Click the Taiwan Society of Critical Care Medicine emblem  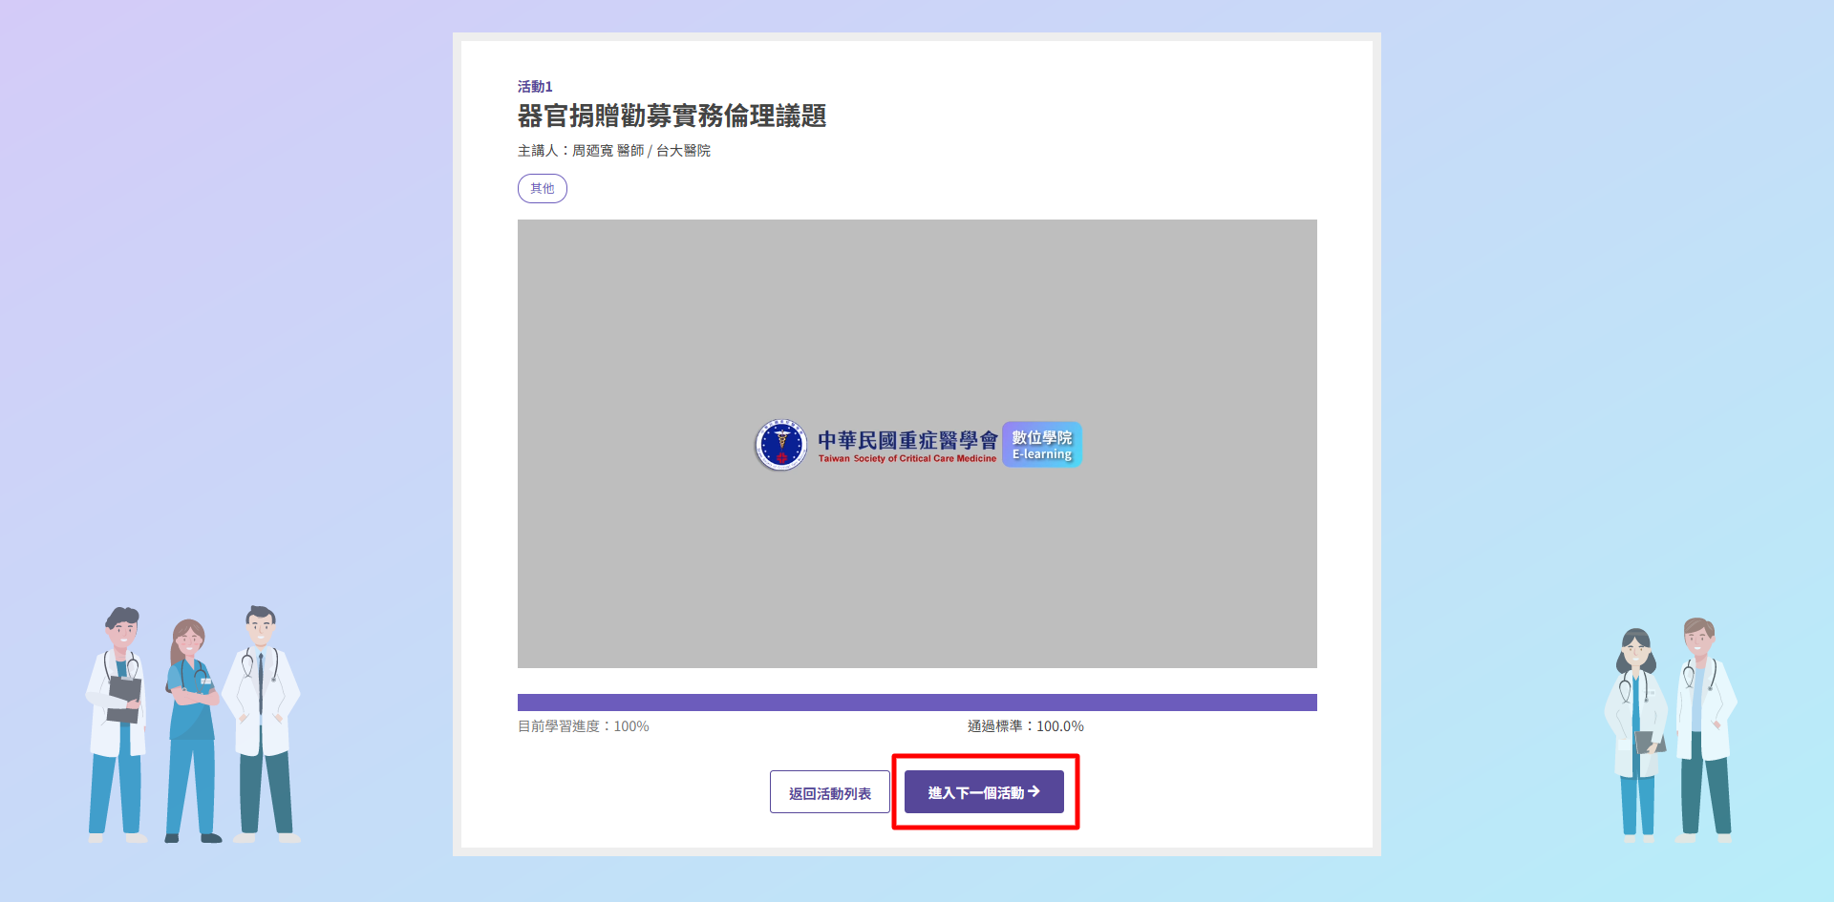point(781,445)
